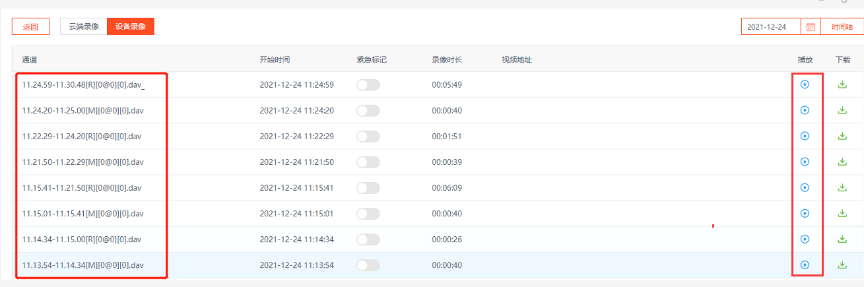Download the recording starting at 11:15:01

tap(842, 213)
